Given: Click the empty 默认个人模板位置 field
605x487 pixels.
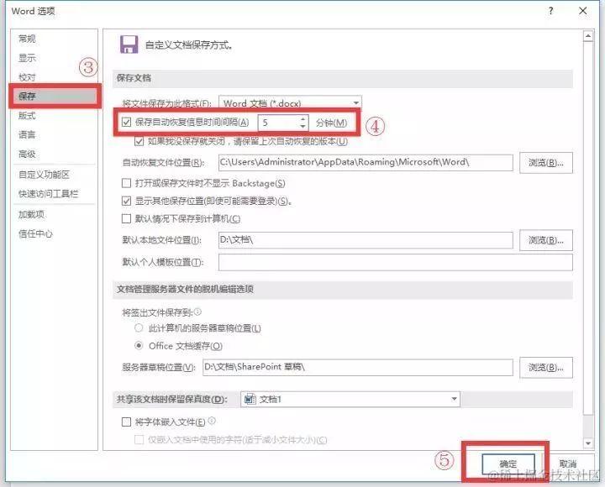Looking at the screenshot, I should (x=396, y=262).
